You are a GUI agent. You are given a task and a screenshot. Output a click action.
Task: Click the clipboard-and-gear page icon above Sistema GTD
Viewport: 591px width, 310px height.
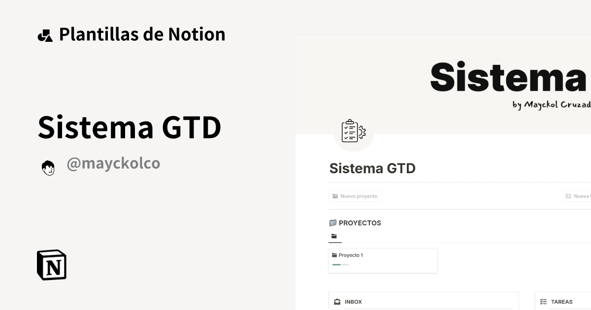coord(354,131)
